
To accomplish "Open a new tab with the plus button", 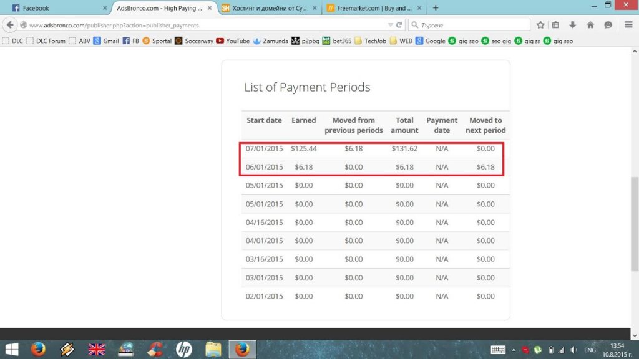I will pos(436,7).
